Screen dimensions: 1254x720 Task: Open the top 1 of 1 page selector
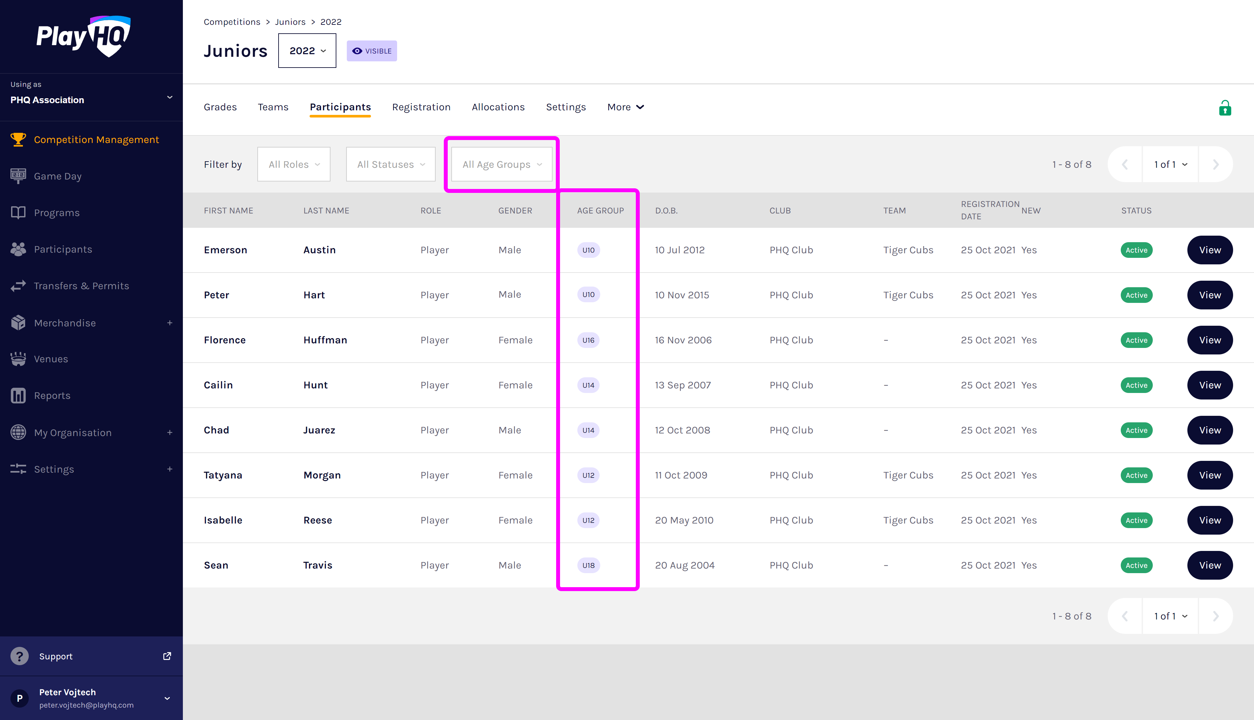1170,164
